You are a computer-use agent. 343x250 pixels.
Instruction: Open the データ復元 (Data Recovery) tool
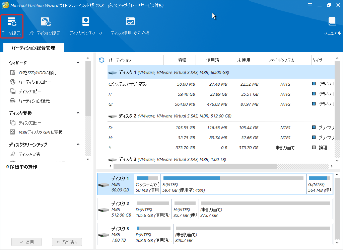tap(12, 26)
